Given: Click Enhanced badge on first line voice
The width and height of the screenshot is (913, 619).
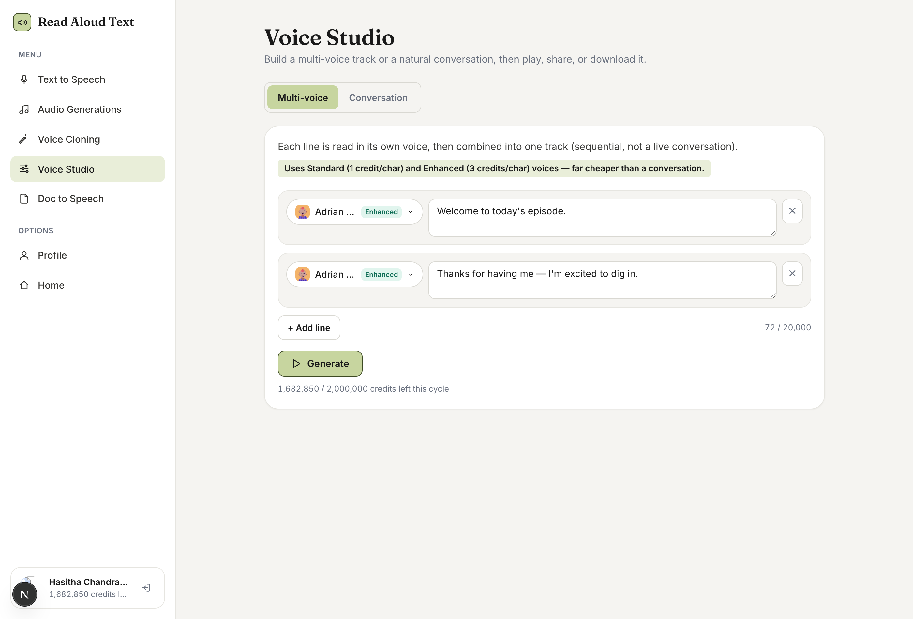Looking at the screenshot, I should click(x=381, y=211).
